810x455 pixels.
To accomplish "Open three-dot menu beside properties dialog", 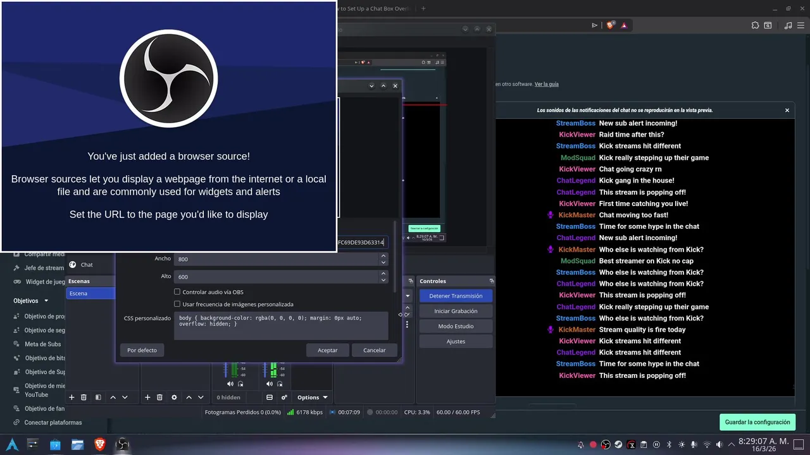I will pos(407,324).
